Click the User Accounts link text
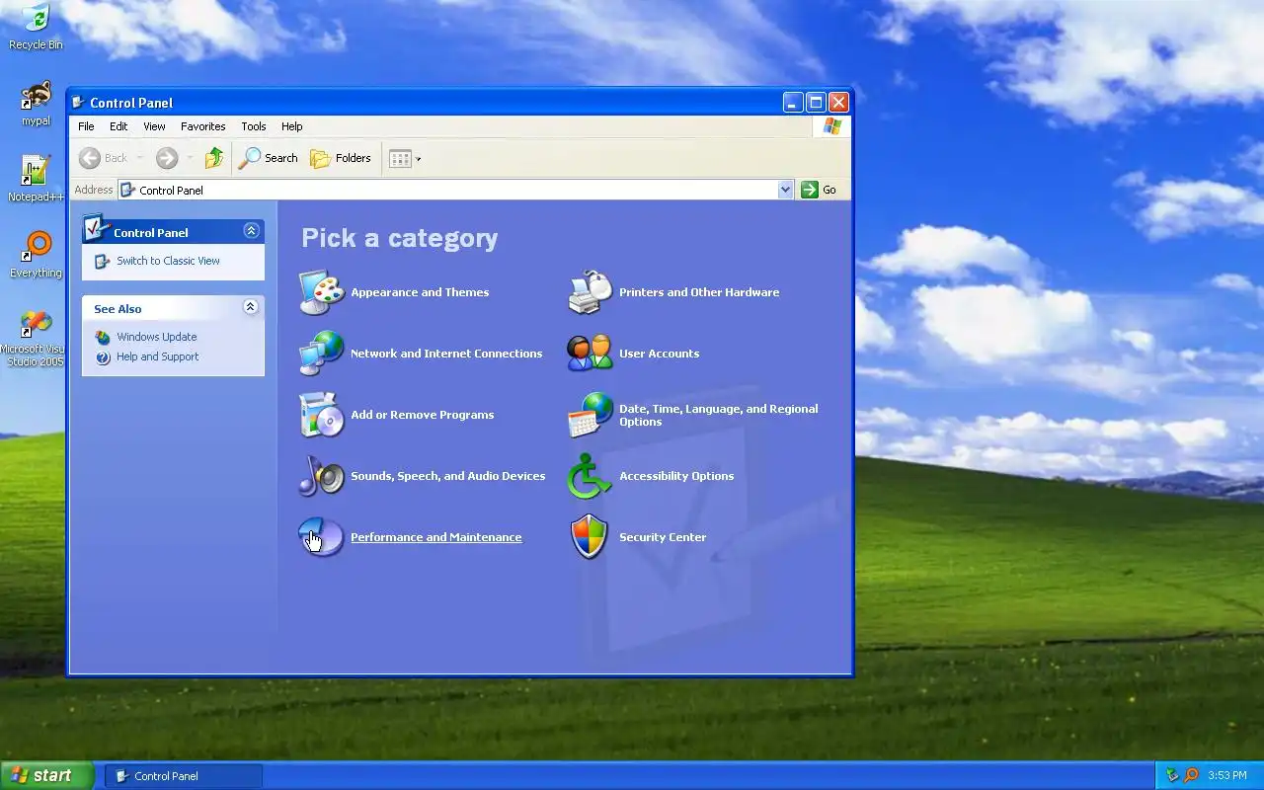Viewport: 1264px width, 790px height. click(x=659, y=354)
